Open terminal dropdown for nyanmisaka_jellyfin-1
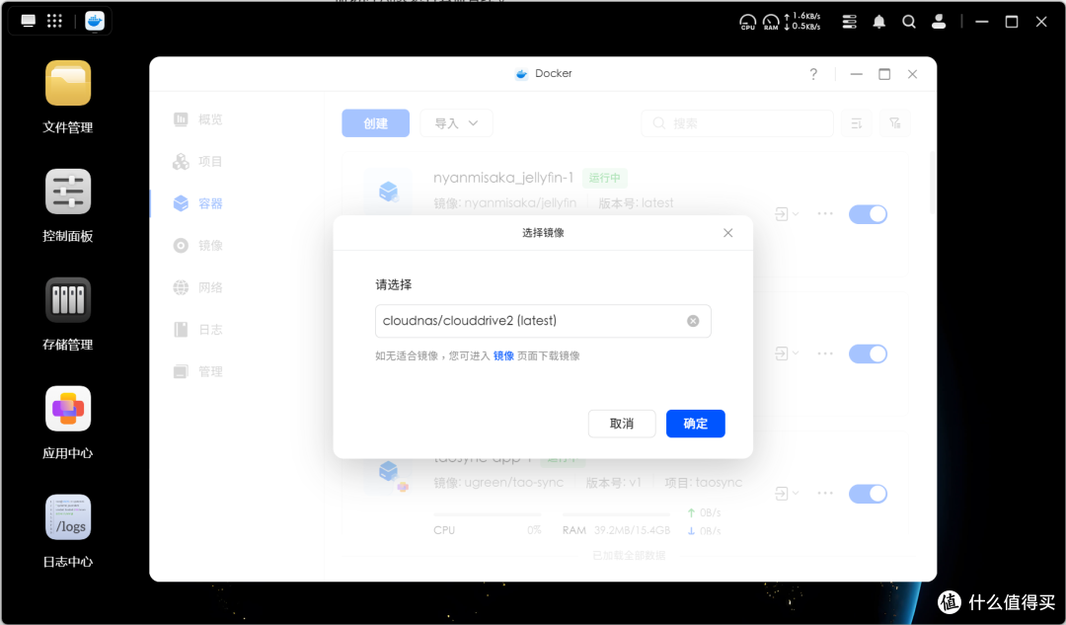Viewport: 1066px width, 625px height. 787,214
